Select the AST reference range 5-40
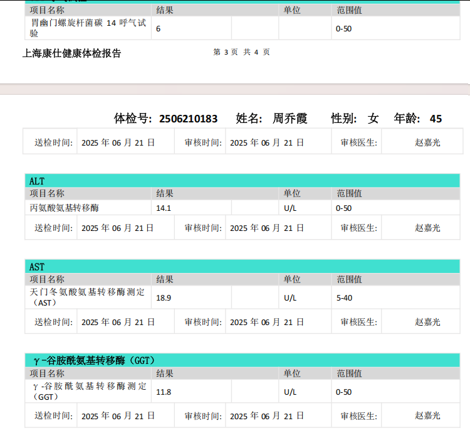 point(344,297)
